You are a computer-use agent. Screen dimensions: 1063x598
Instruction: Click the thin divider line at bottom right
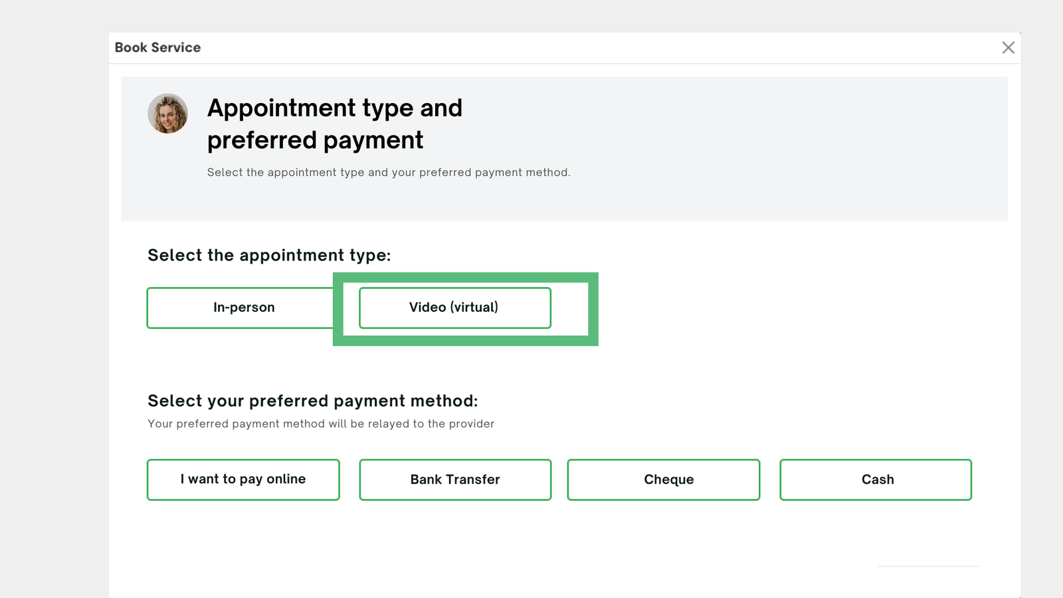(x=928, y=566)
